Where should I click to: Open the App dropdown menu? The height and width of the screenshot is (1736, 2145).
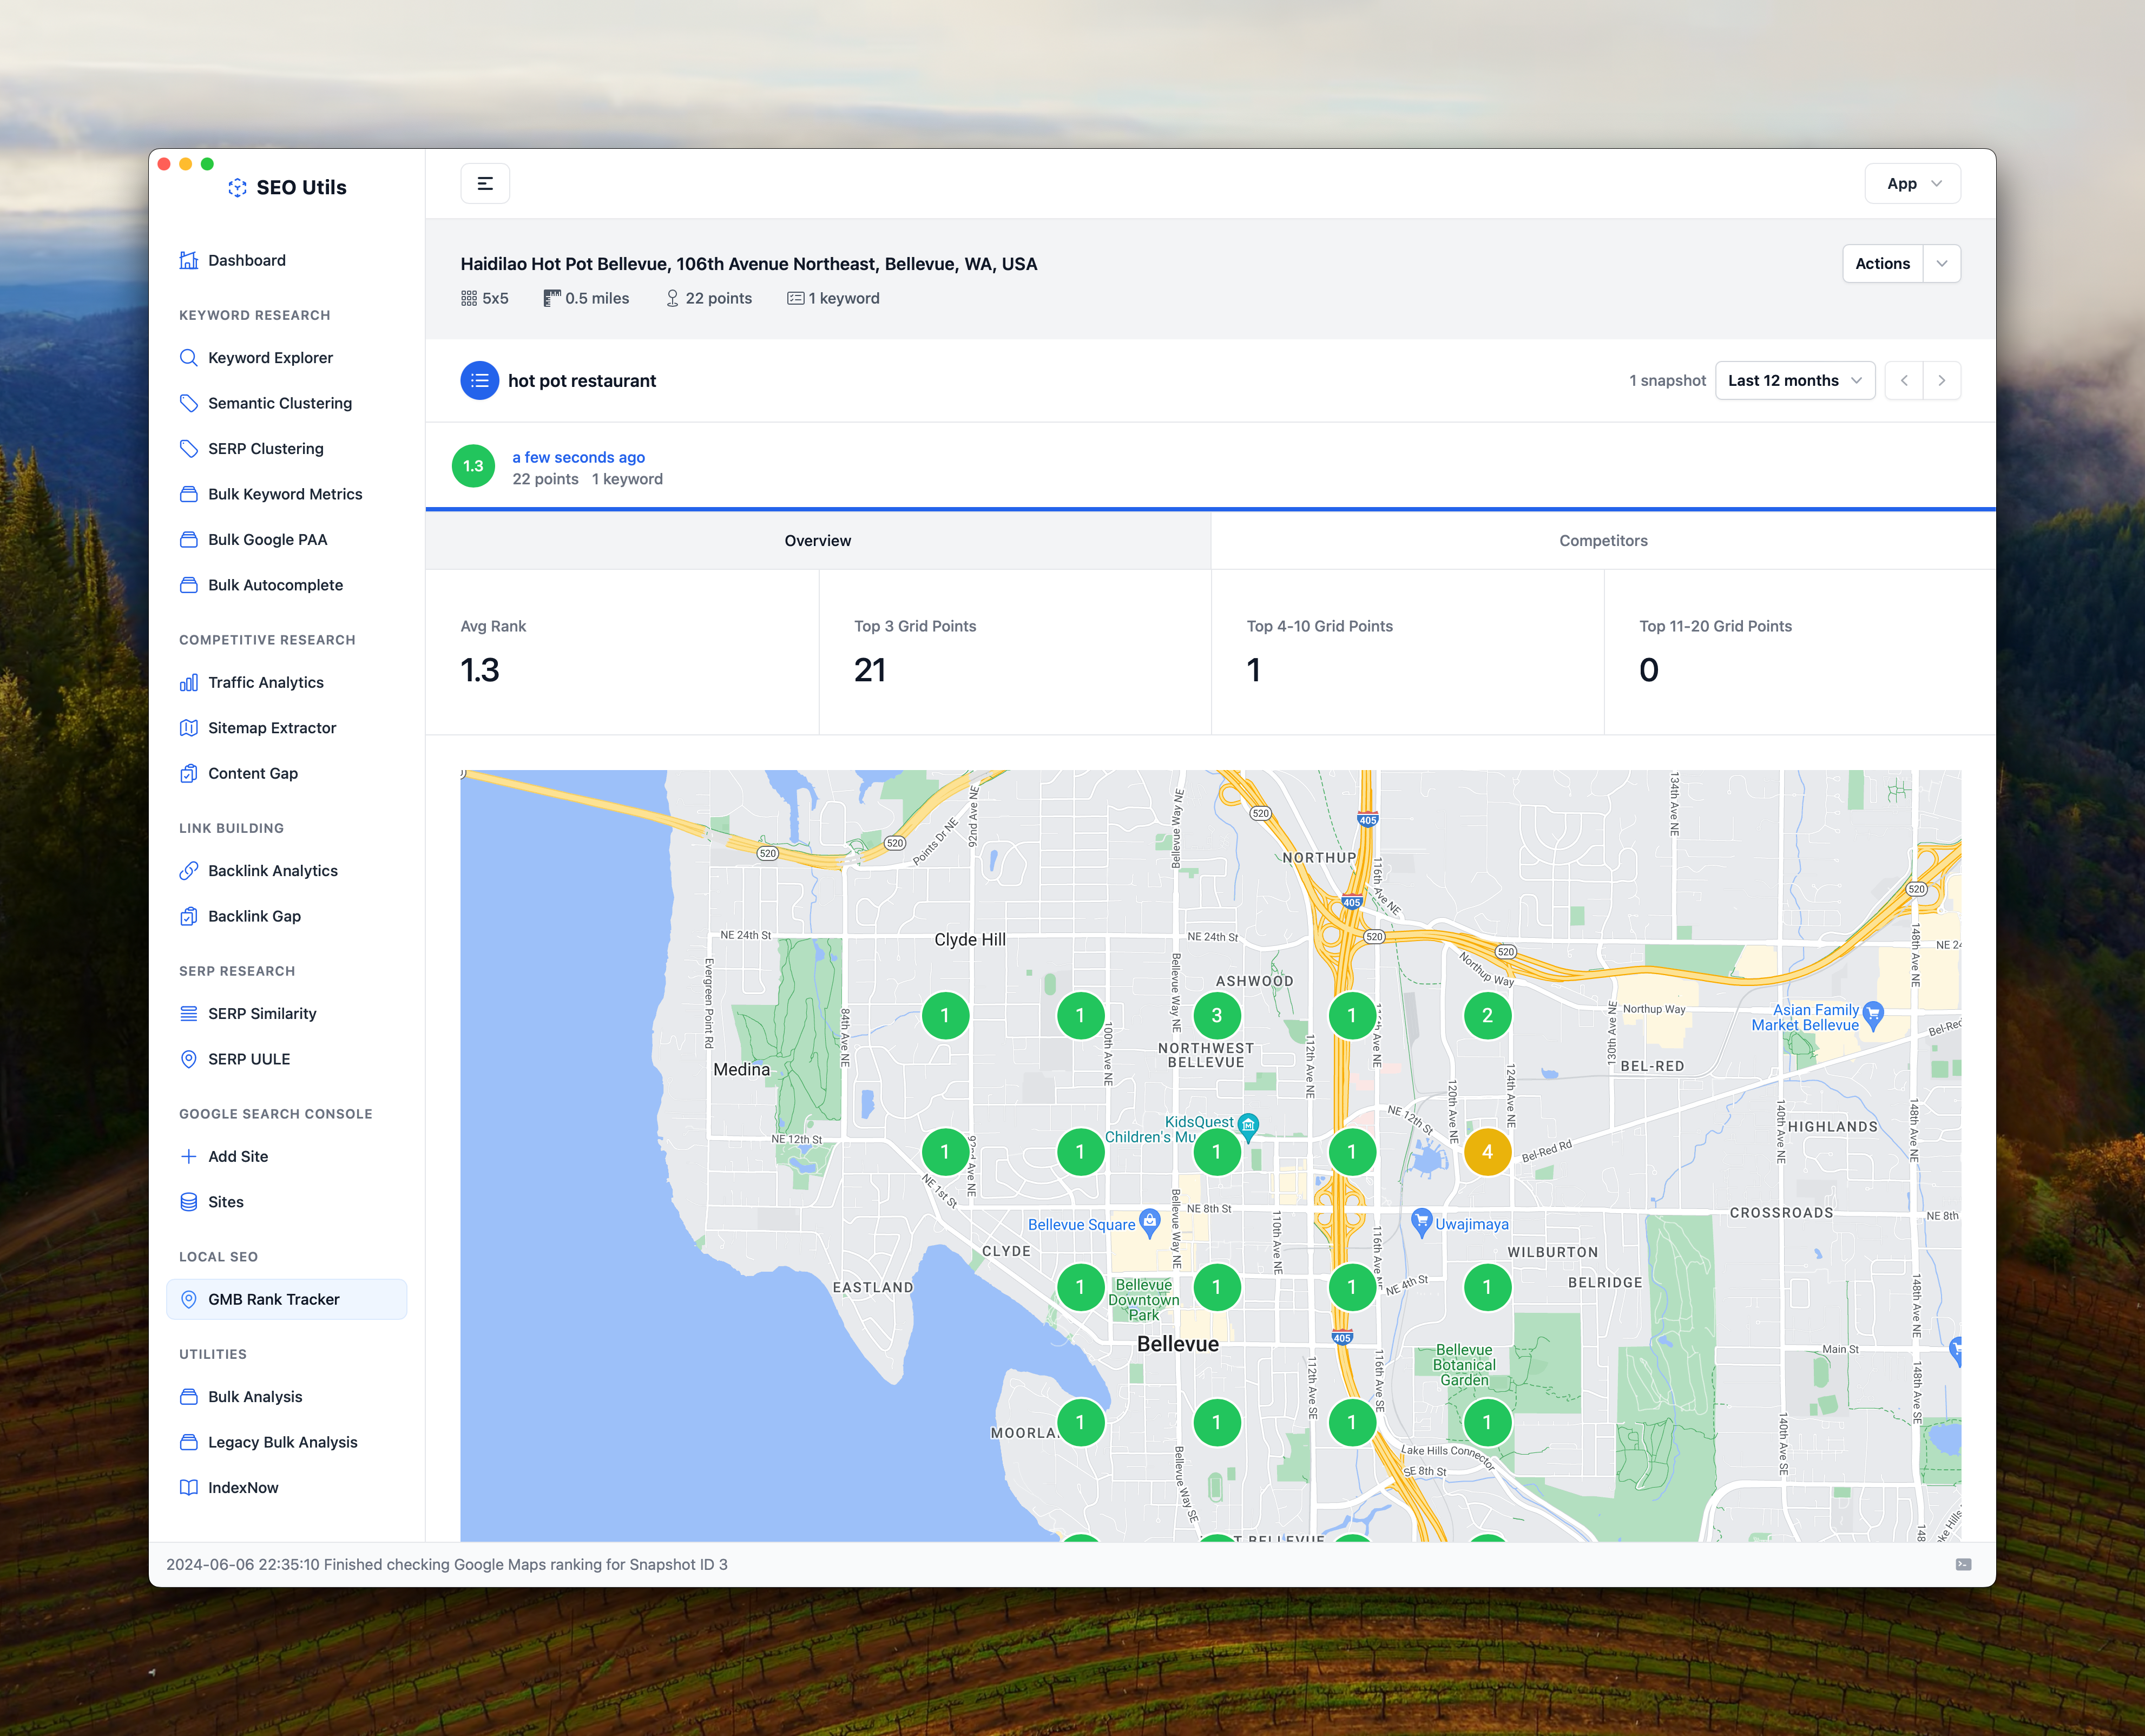click(x=1912, y=184)
